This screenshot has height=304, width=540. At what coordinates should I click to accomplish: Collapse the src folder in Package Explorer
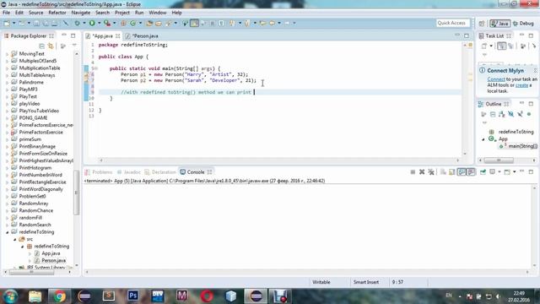click(x=15, y=239)
